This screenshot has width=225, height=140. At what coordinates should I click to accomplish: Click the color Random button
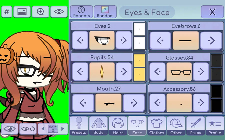coord(105,12)
